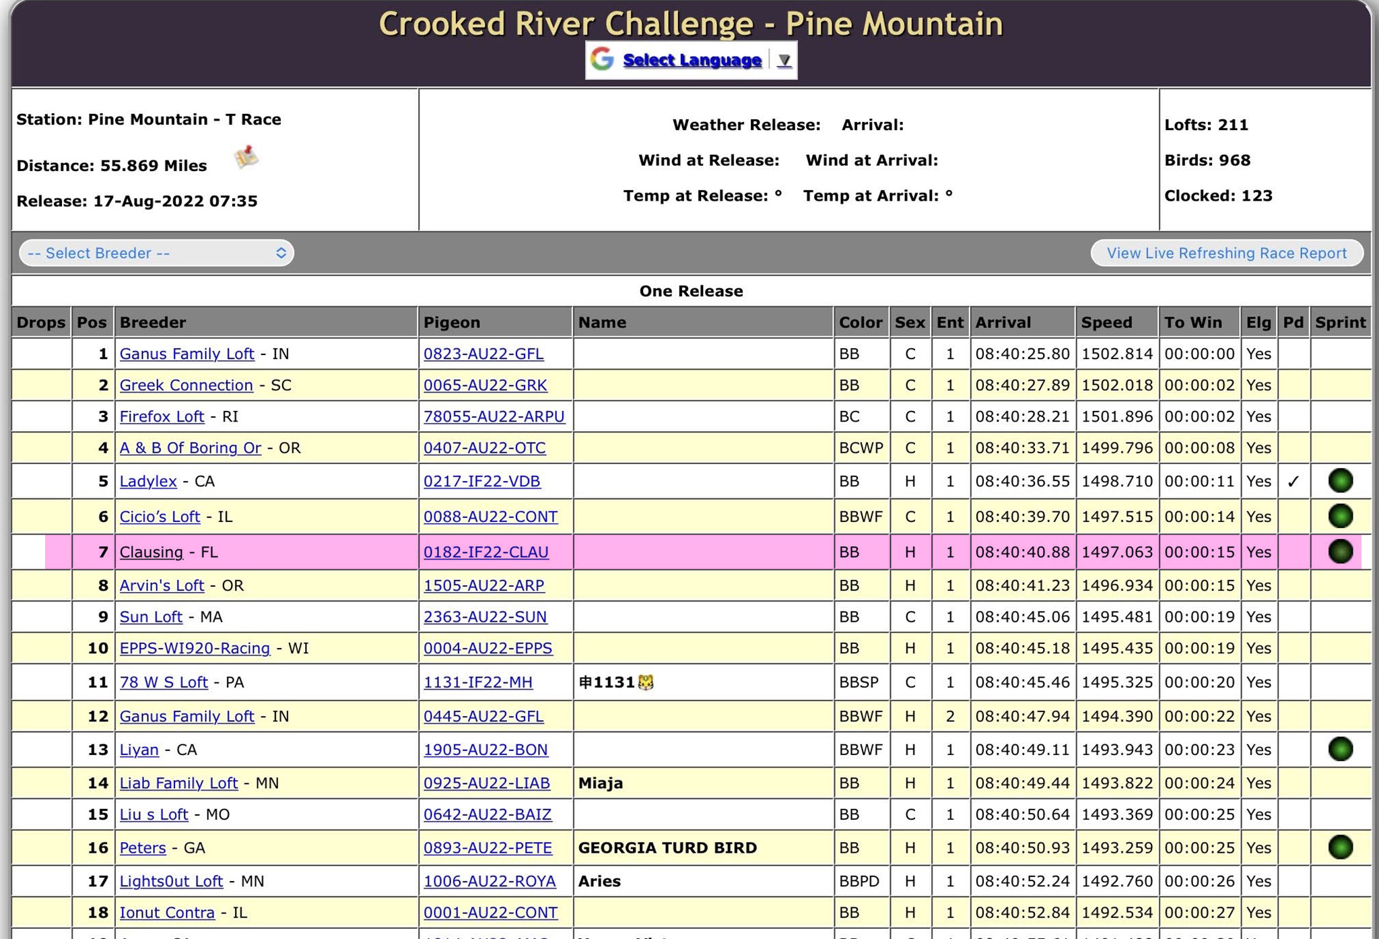Click View Live Refreshing Race Report button

pyautogui.click(x=1227, y=253)
